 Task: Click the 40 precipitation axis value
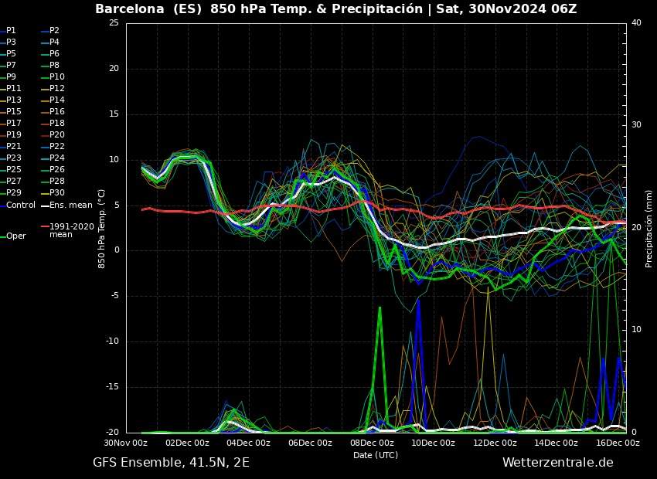(636, 23)
